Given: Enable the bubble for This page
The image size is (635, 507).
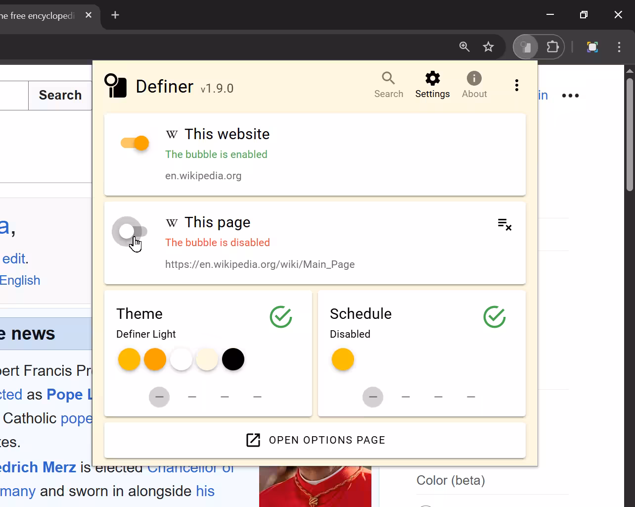Looking at the screenshot, I should 134,231.
